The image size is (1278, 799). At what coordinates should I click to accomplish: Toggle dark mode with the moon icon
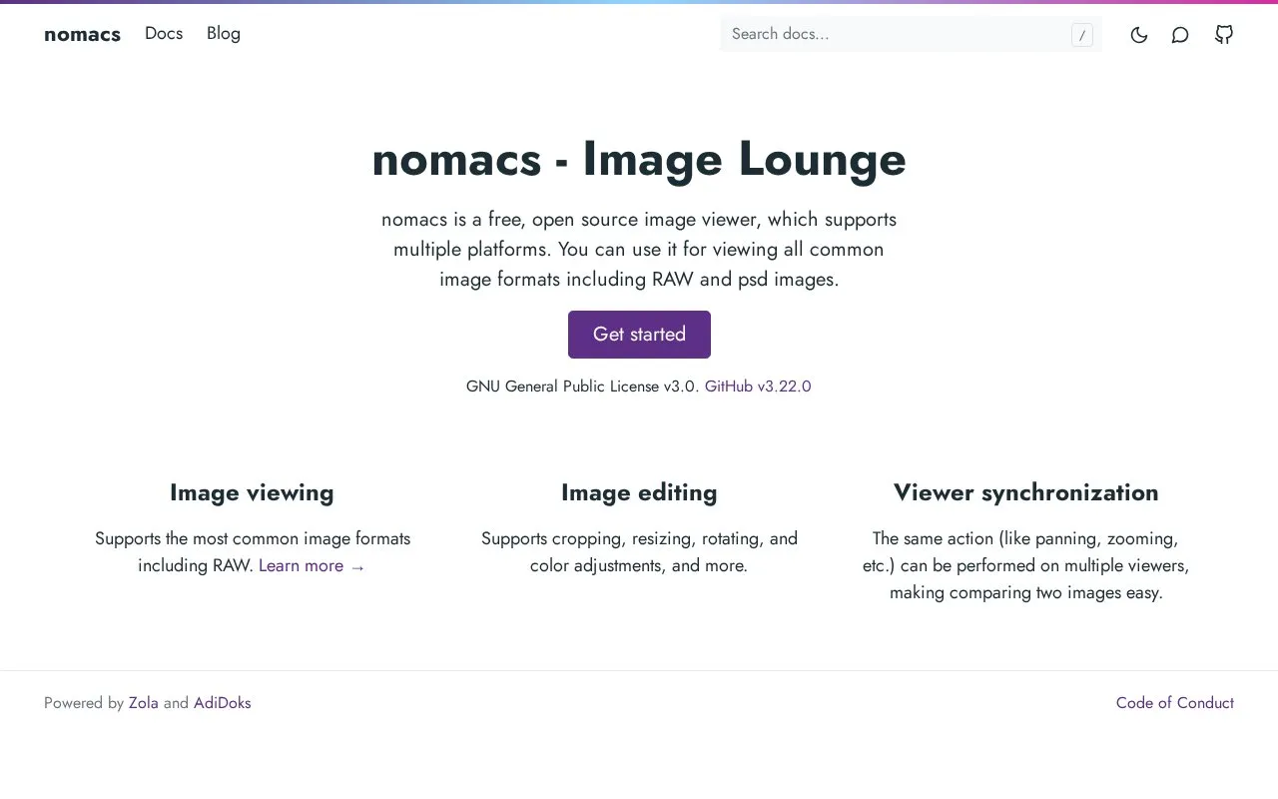click(1138, 35)
